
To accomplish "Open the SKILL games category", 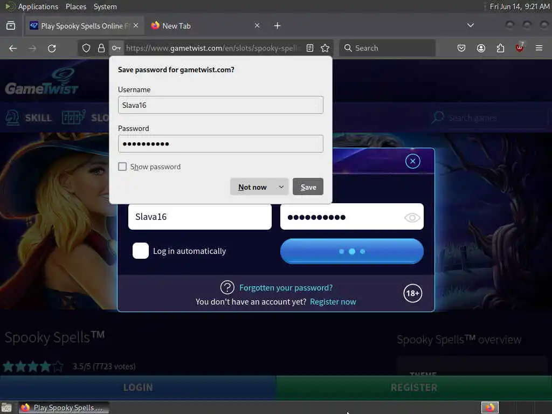I will [29, 118].
